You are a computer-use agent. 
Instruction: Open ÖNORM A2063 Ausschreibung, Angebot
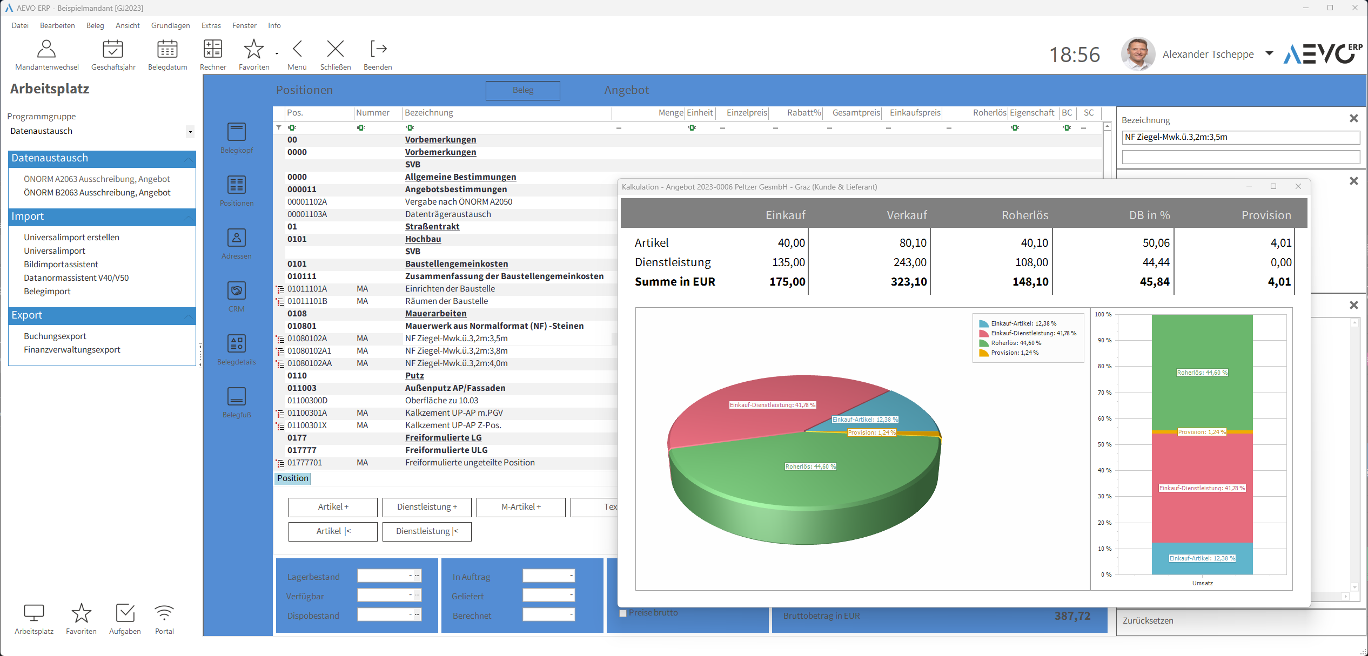point(97,179)
